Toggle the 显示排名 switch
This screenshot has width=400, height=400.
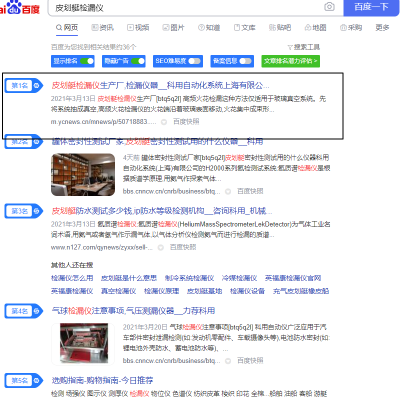pos(87,61)
